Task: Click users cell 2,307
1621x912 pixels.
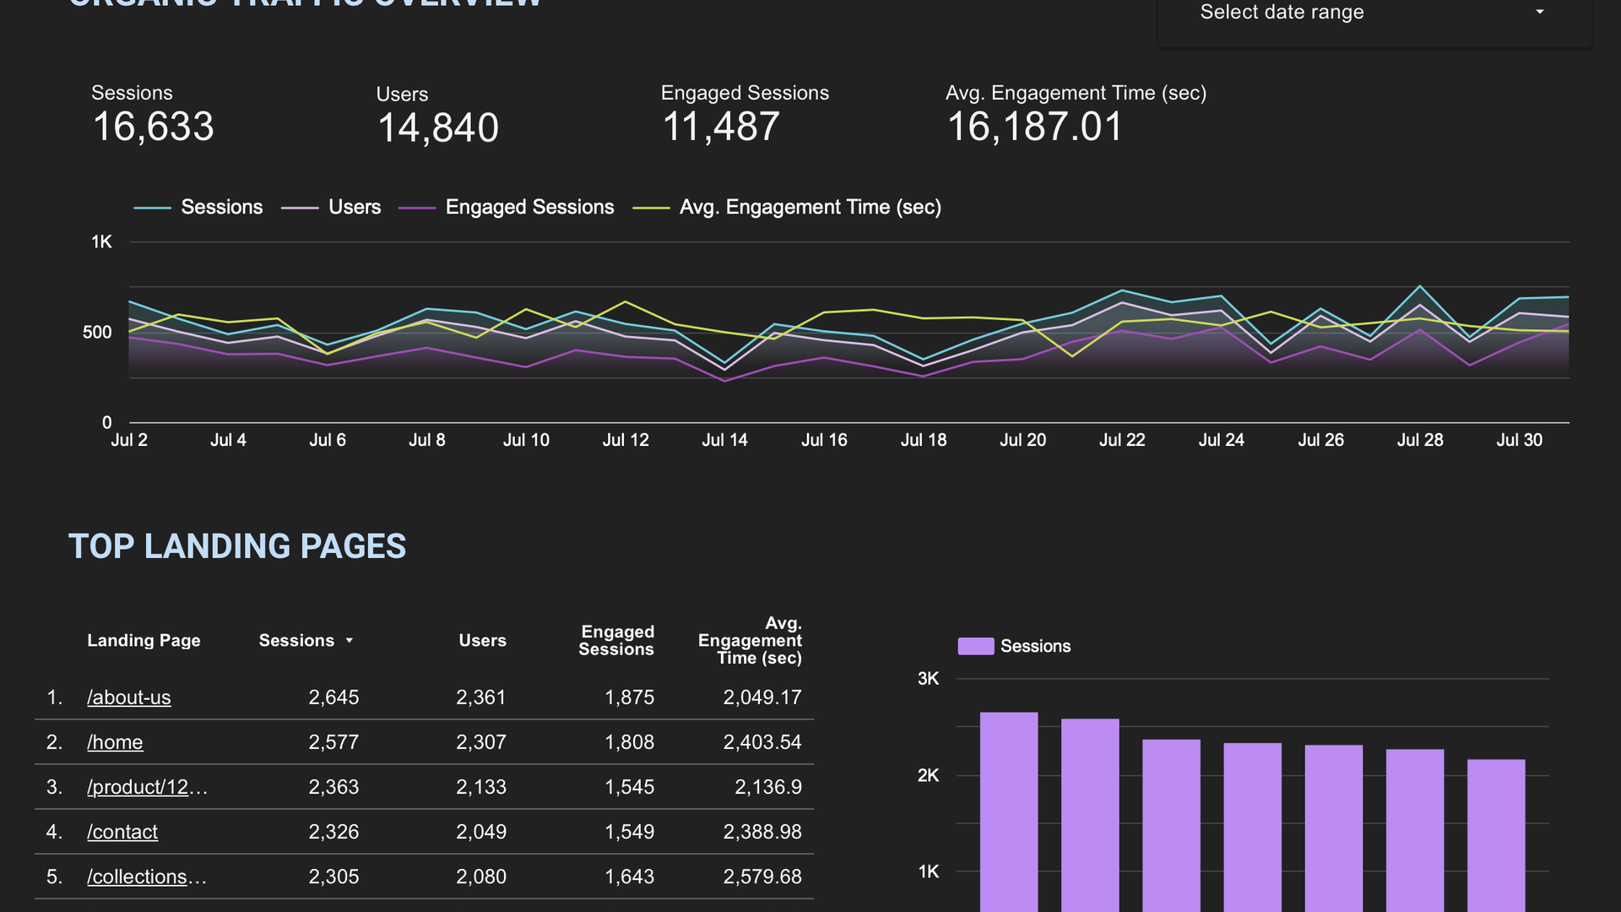Action: pyautogui.click(x=481, y=742)
